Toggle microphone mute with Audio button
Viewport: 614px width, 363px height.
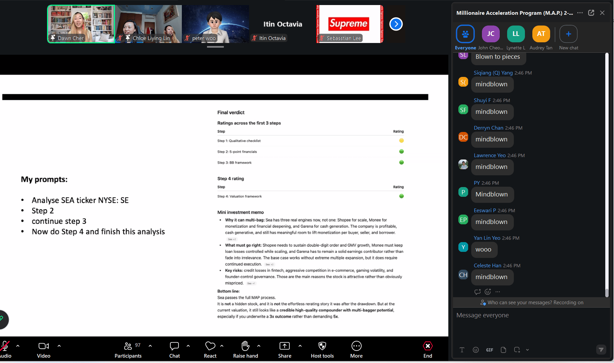(5, 350)
